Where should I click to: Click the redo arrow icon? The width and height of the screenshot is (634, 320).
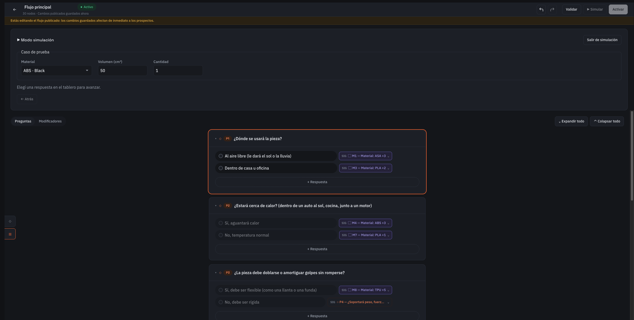click(552, 10)
